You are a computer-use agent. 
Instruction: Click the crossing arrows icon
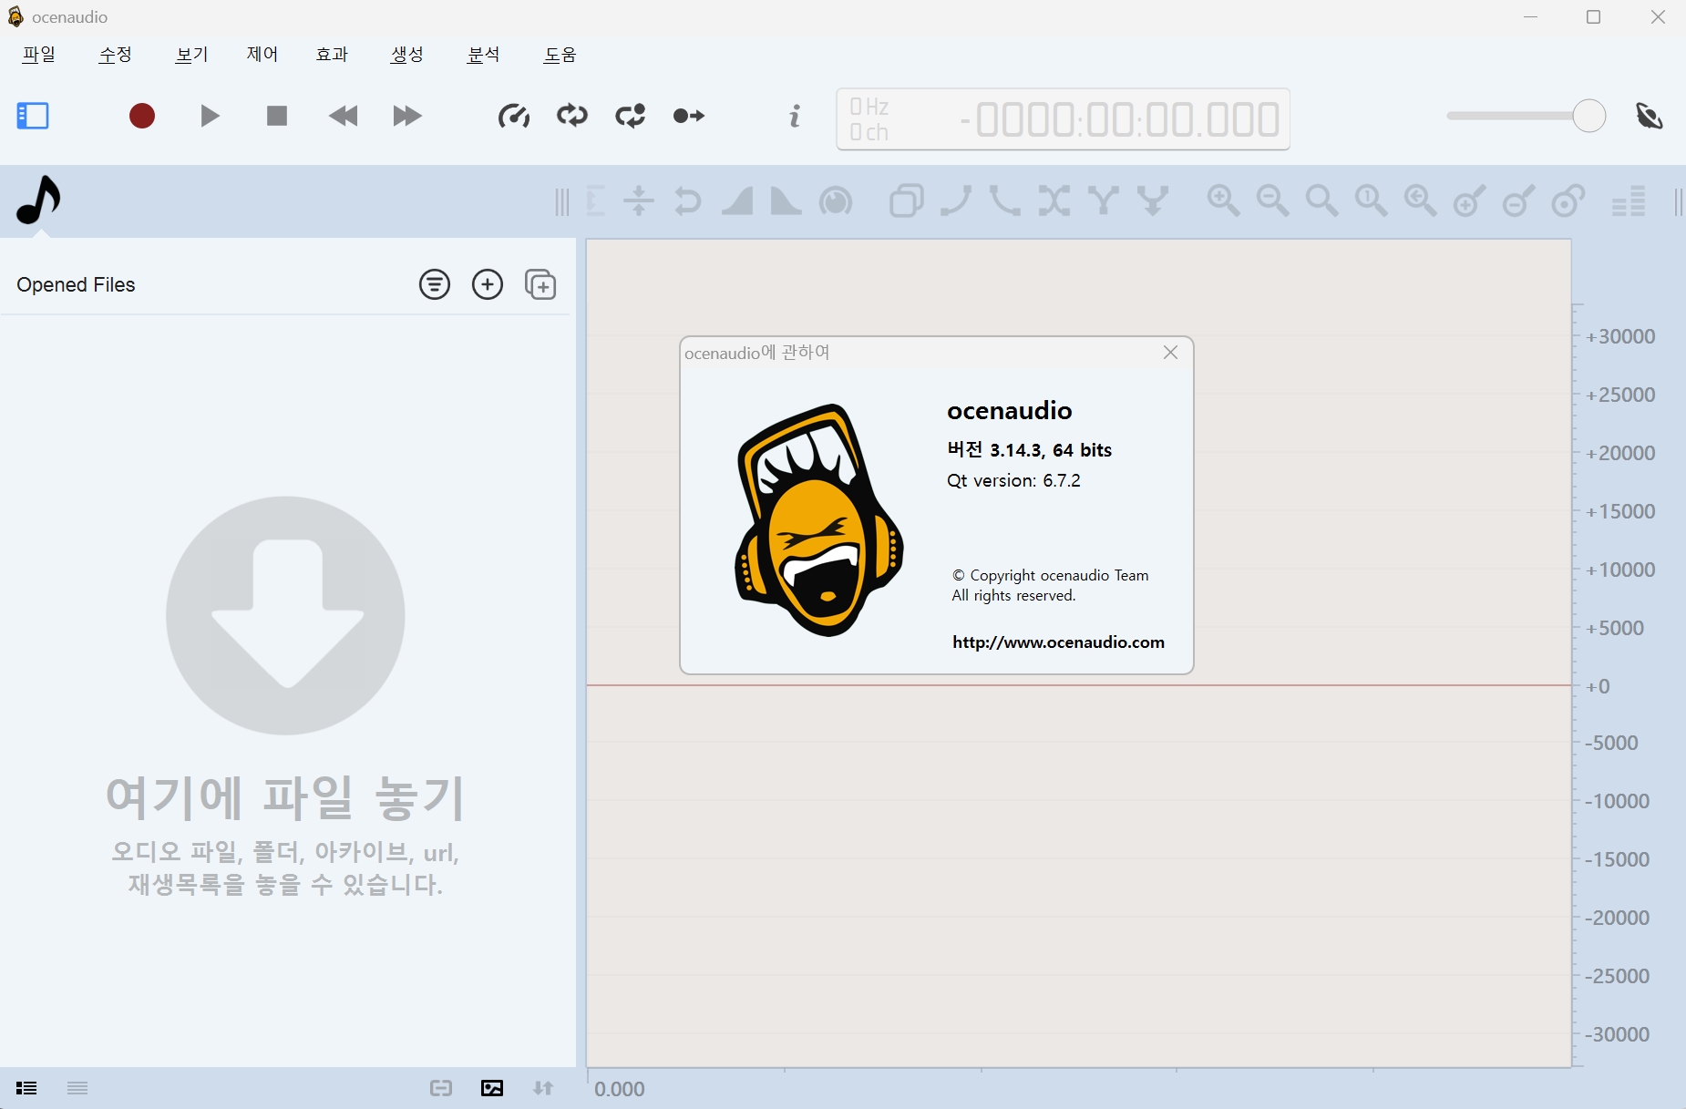(1054, 200)
